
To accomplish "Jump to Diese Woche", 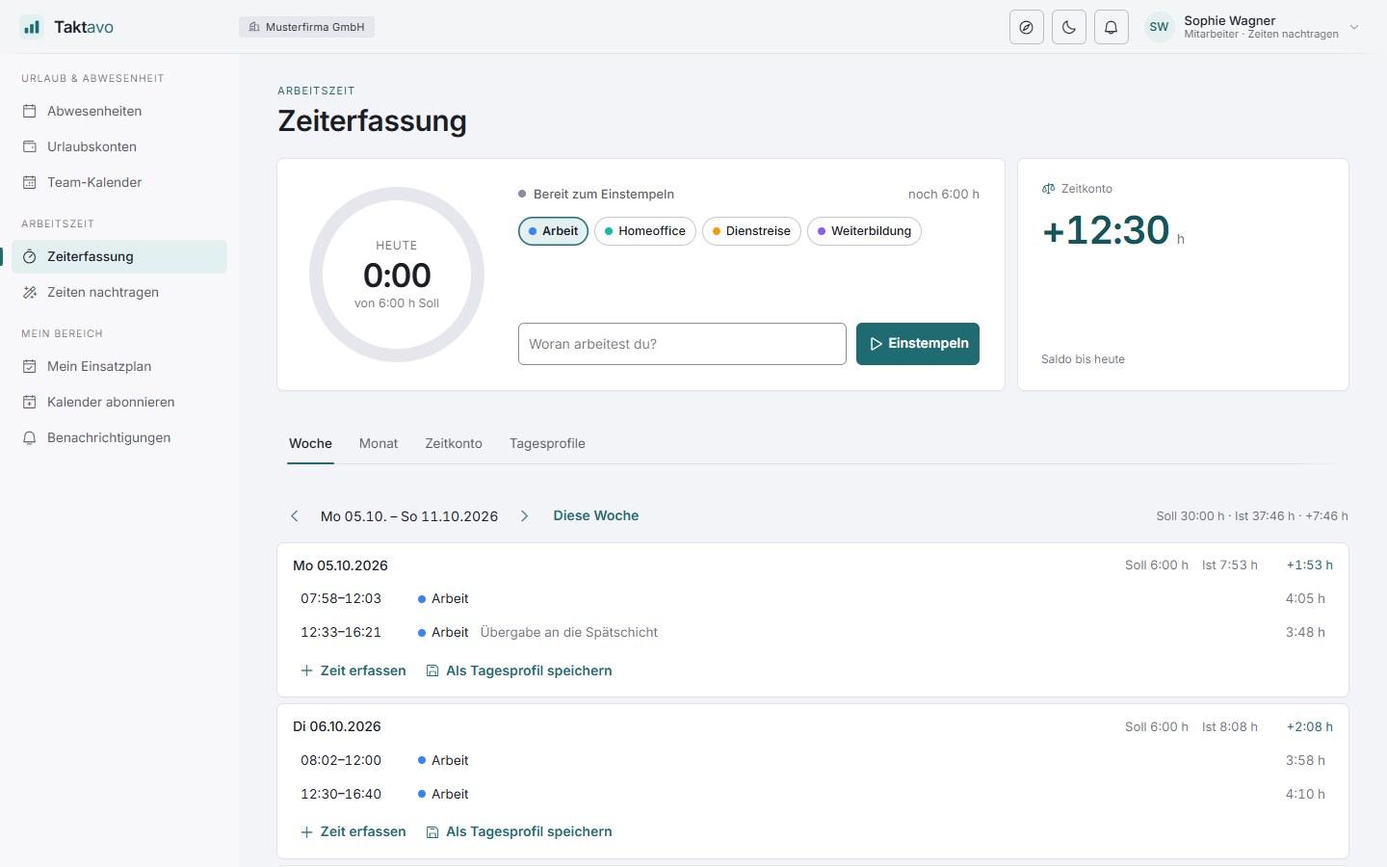I will click(596, 516).
